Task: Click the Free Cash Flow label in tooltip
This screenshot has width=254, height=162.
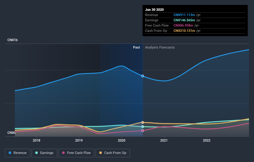Action: click(157, 25)
